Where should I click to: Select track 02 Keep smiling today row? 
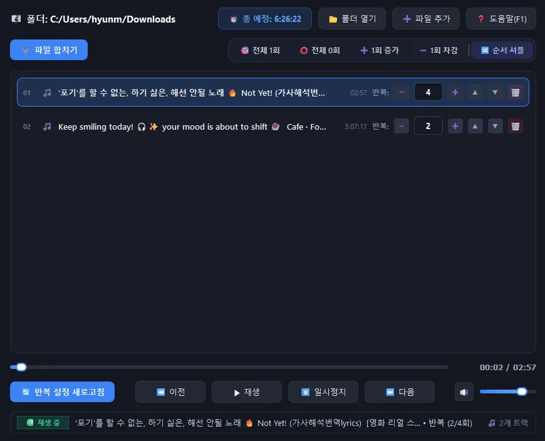(x=273, y=126)
